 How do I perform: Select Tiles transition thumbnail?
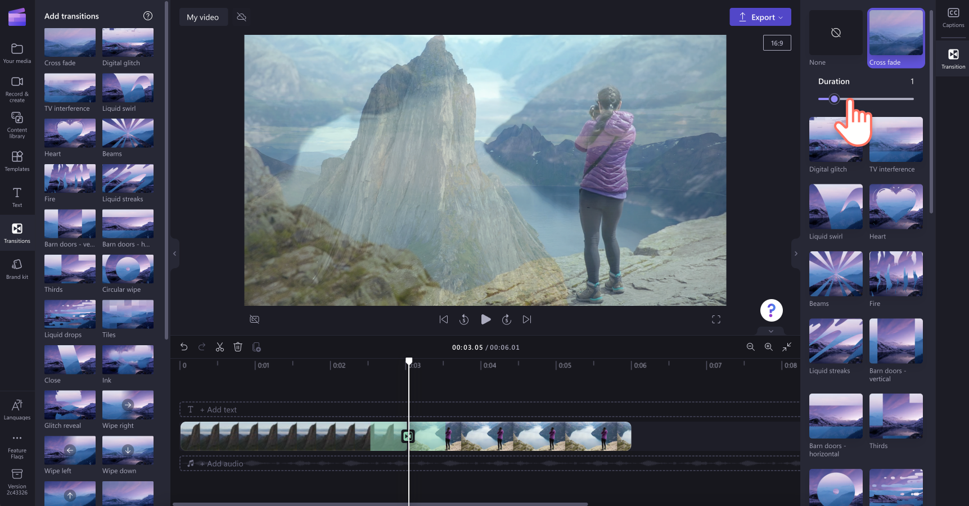pyautogui.click(x=128, y=314)
